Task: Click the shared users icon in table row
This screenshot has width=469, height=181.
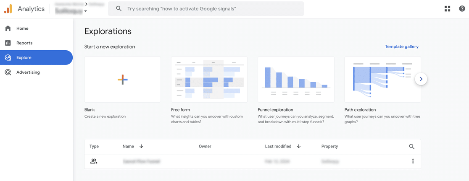Action: tap(94, 161)
